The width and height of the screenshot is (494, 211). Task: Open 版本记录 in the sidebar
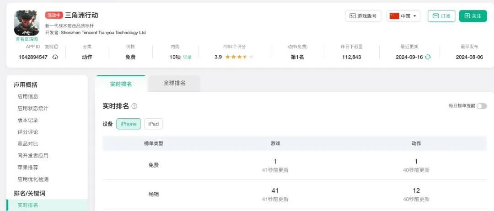pos(28,120)
